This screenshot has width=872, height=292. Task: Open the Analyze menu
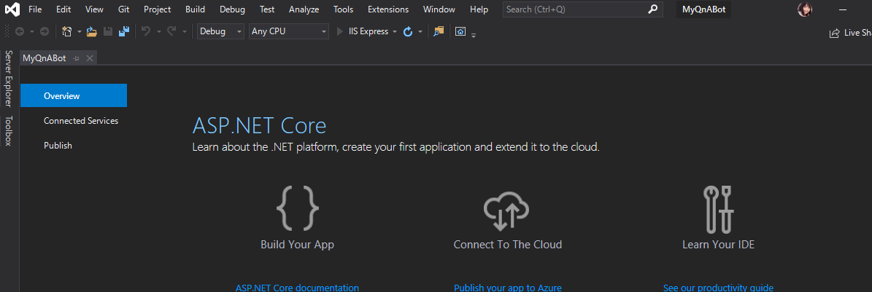tap(304, 9)
